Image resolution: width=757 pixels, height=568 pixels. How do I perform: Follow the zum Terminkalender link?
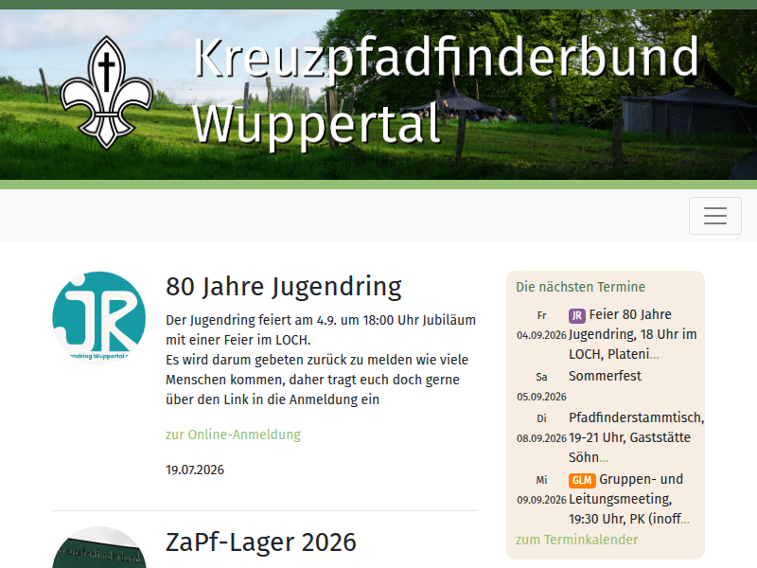coord(577,540)
